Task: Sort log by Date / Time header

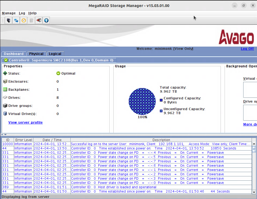Action: [x=52, y=140]
